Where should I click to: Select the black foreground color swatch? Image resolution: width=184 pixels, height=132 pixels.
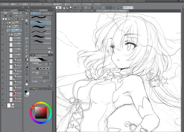coord(26,92)
